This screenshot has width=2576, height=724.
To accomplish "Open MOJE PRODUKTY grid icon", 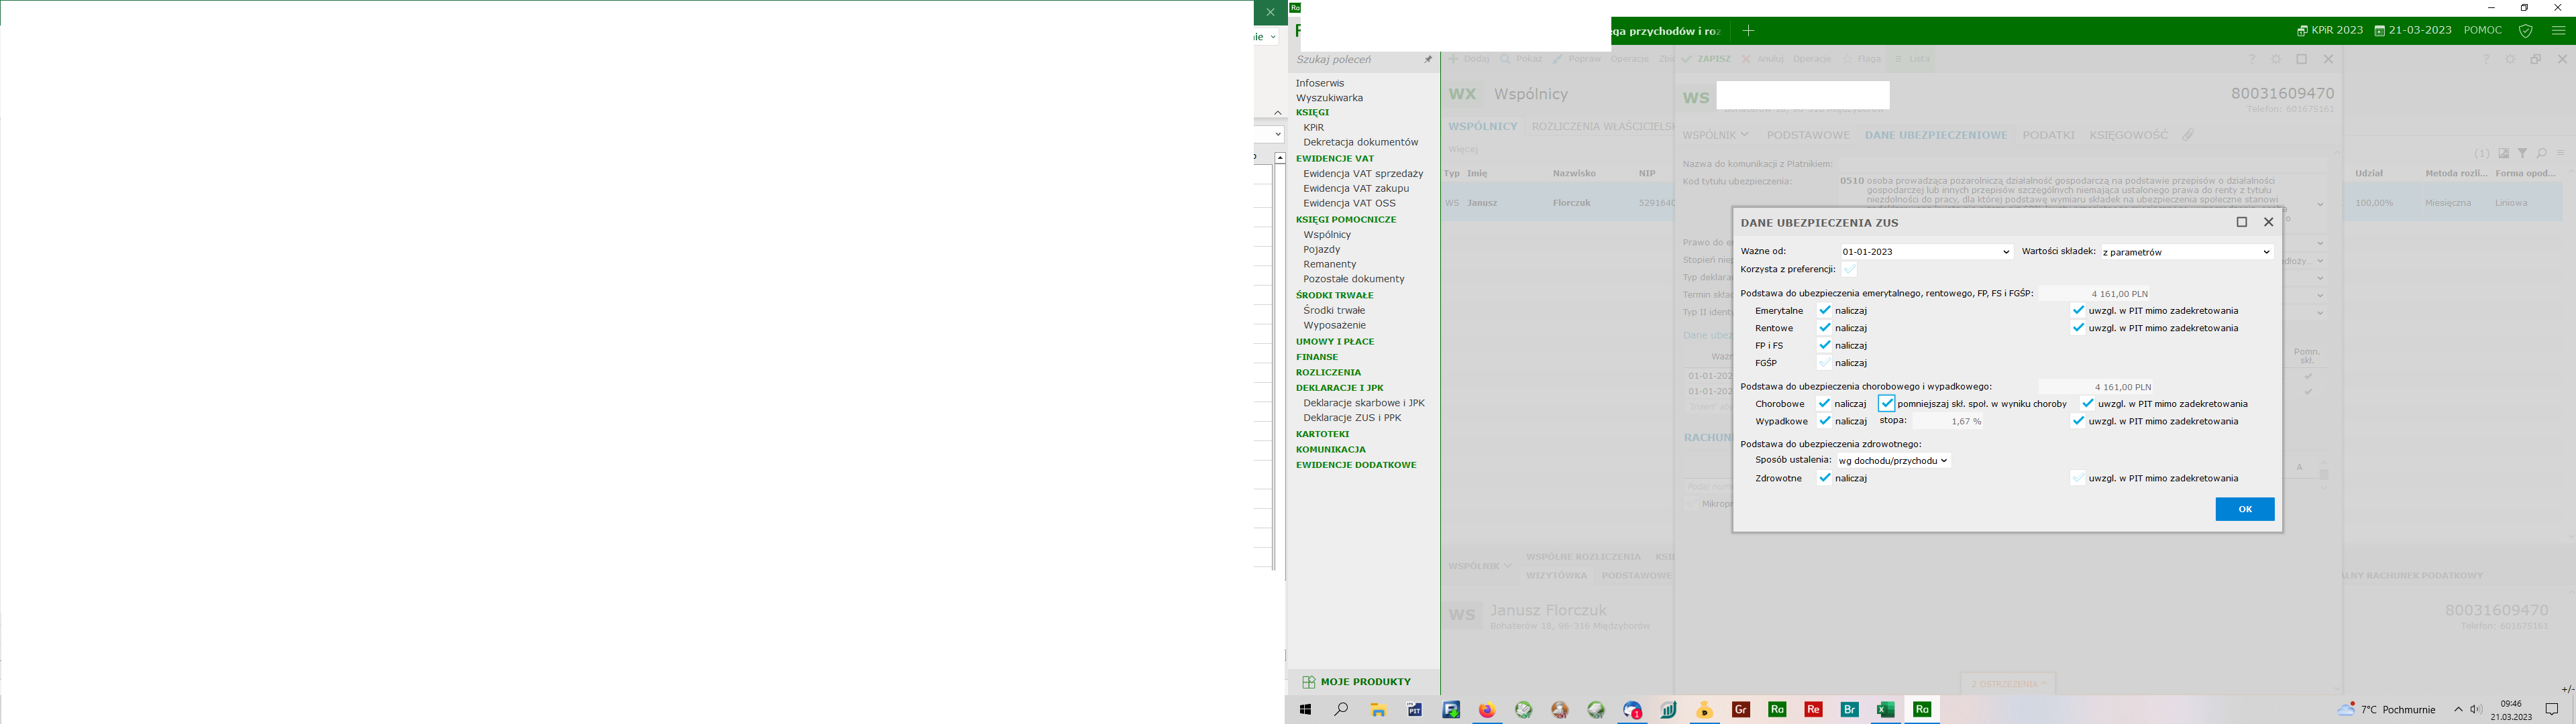I will tap(1308, 682).
